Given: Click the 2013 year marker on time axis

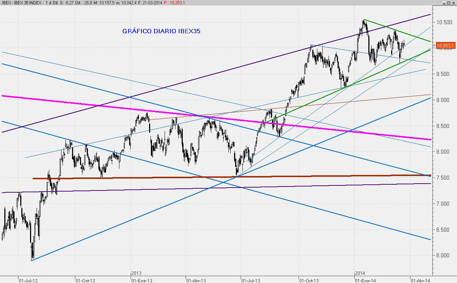Looking at the screenshot, I should 136,273.
